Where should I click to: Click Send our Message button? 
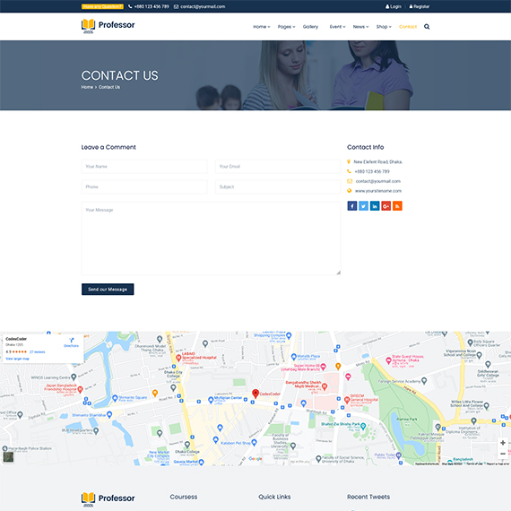(x=108, y=290)
